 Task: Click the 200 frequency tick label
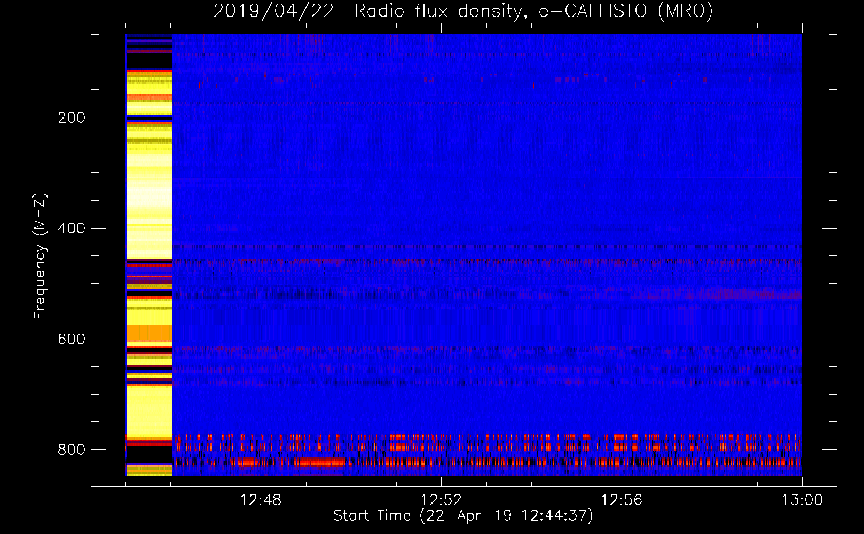72,117
